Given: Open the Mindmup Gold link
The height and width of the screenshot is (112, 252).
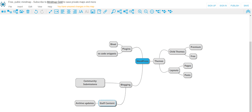Looking at the screenshot, I should (x=55, y=2).
